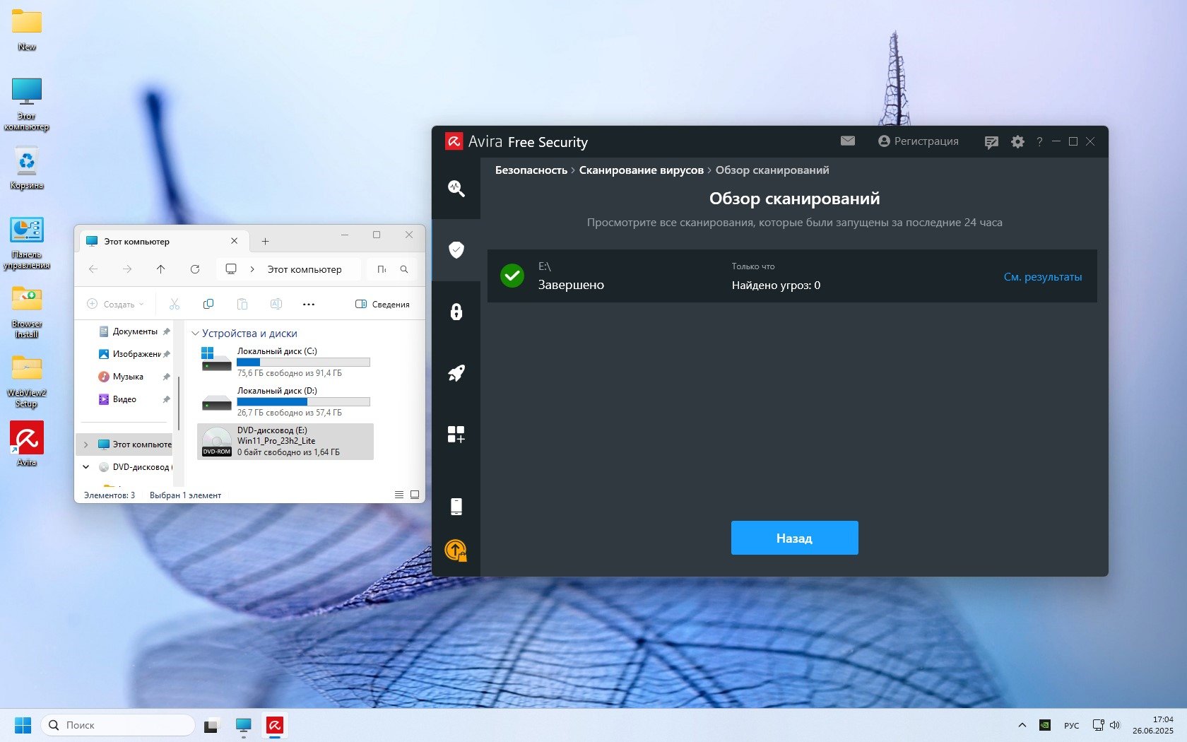Collapse the Устройства и диски group
The height and width of the screenshot is (742, 1187).
coord(196,334)
